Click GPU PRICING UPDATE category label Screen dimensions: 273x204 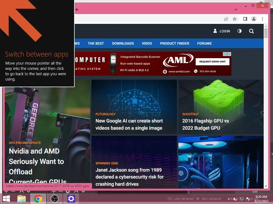click(x=25, y=143)
